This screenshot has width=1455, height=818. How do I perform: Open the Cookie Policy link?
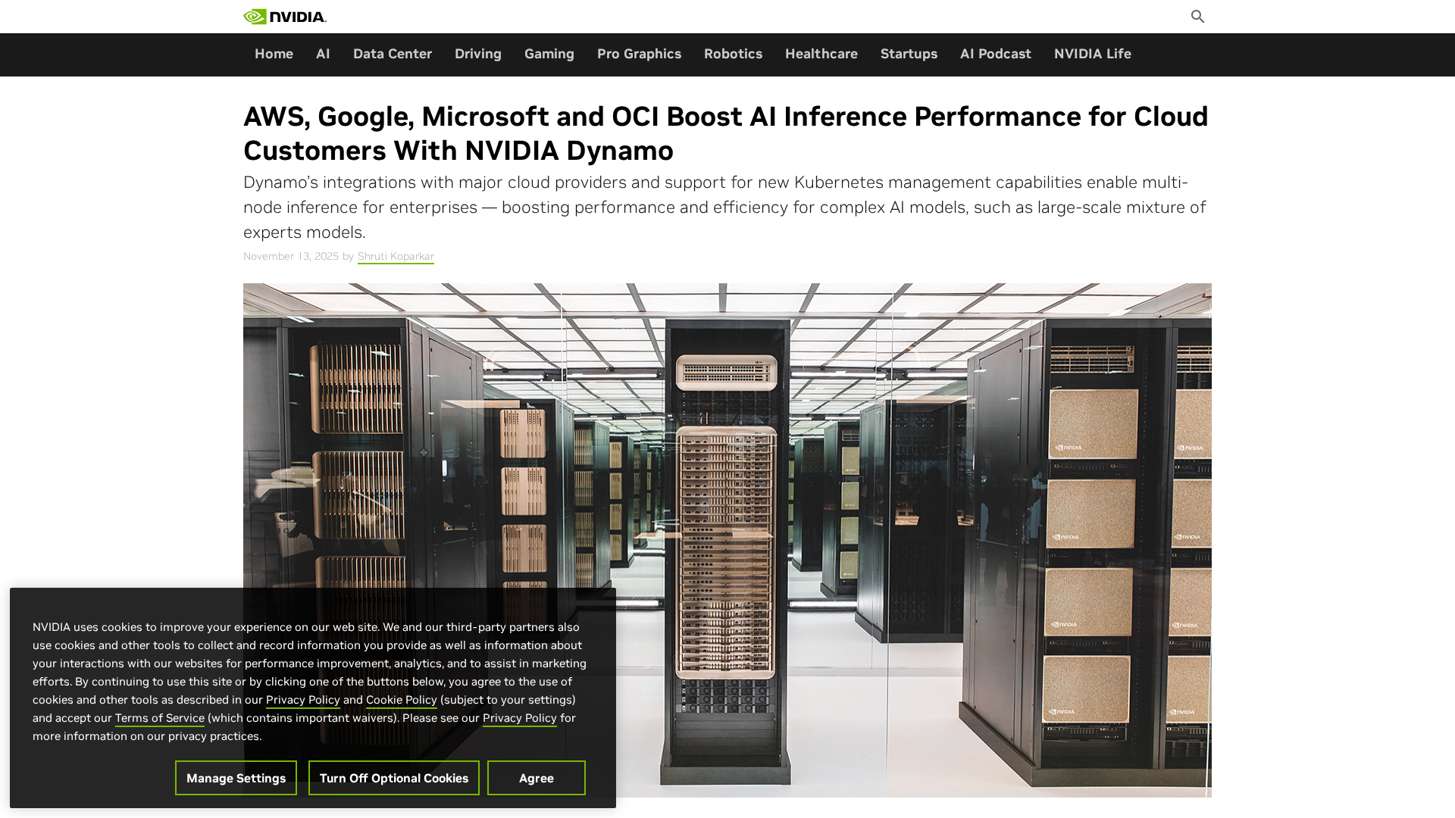point(402,700)
